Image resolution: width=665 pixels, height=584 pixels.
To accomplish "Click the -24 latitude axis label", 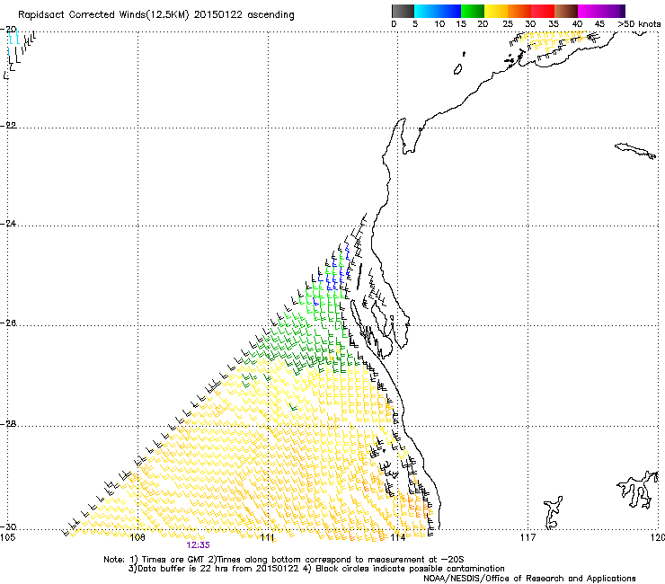I will point(8,223).
